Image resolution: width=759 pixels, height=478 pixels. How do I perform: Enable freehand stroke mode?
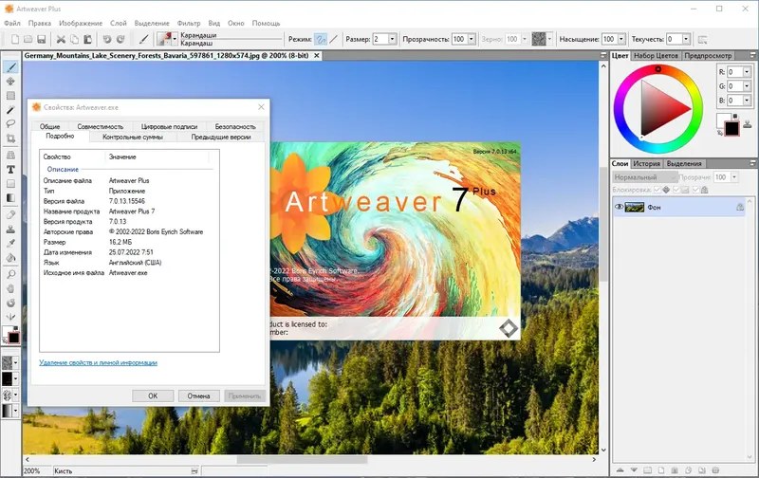[x=321, y=39]
